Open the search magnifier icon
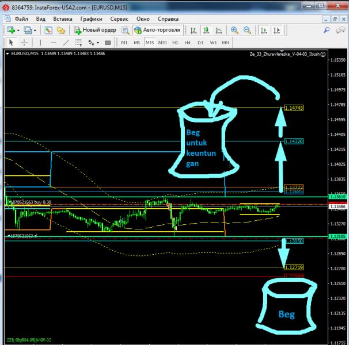Screen dimensions: 349x345 point(327,30)
